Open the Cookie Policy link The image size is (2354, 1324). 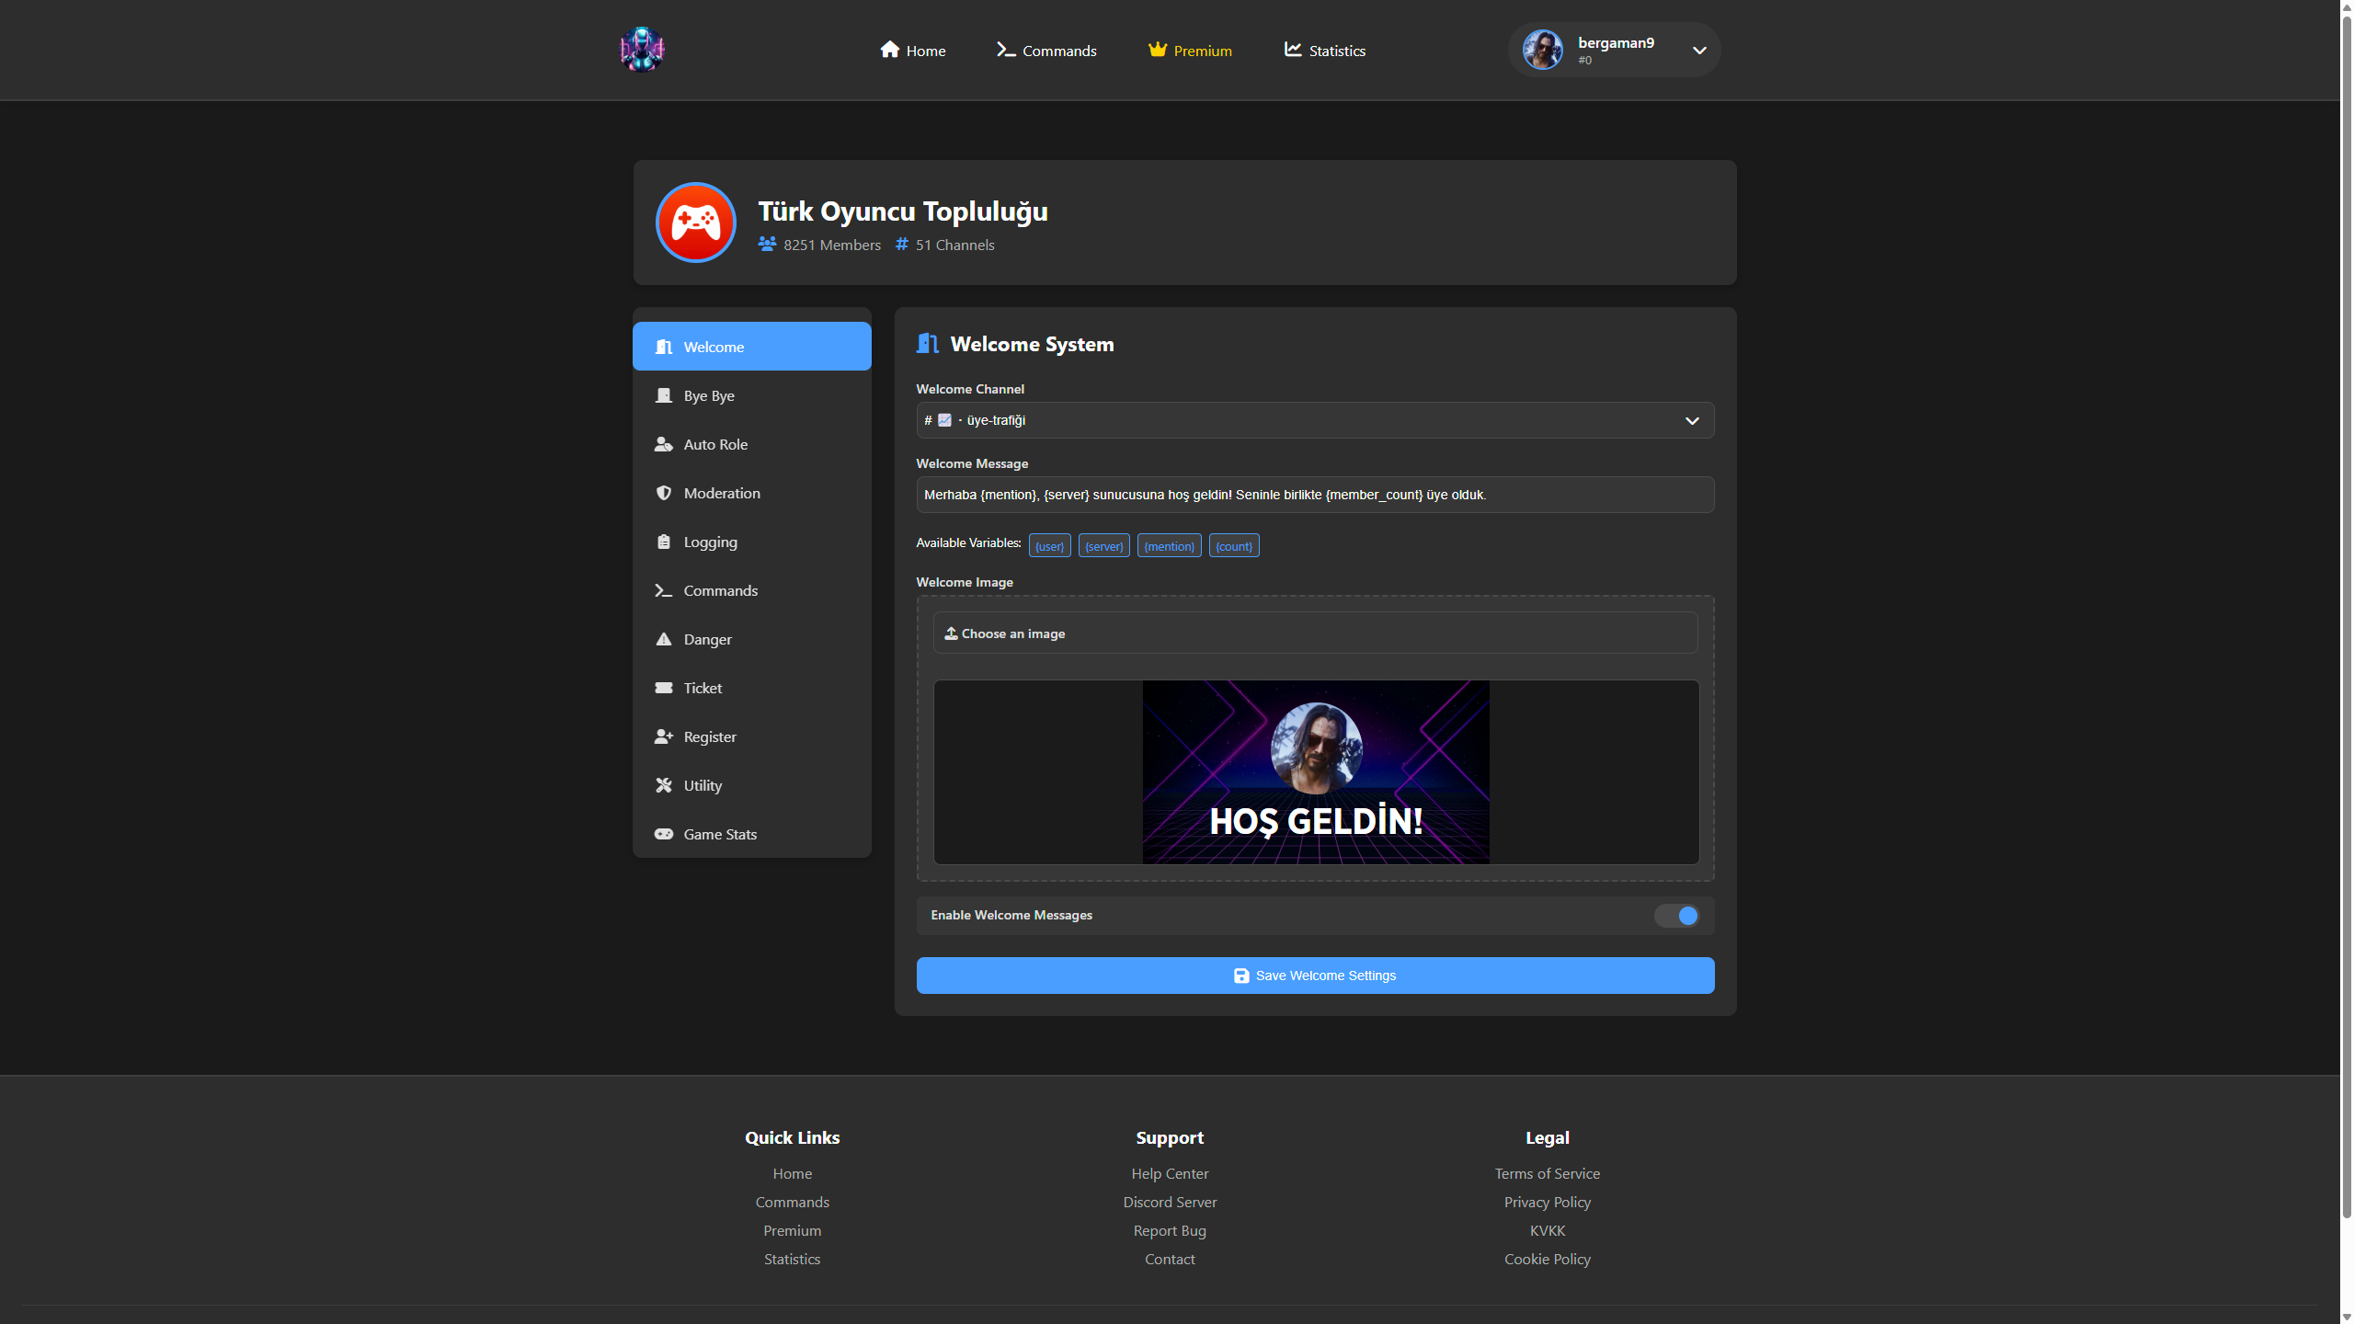point(1548,1259)
